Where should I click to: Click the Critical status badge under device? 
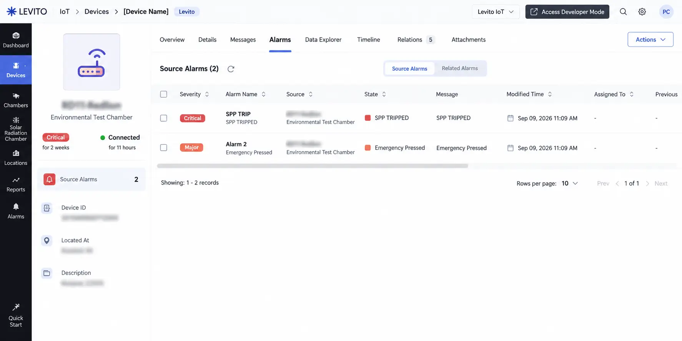coord(56,137)
